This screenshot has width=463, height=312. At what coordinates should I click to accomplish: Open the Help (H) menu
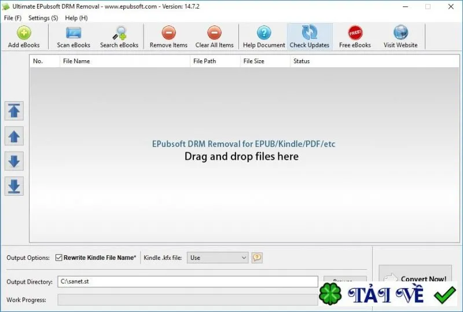(x=76, y=18)
